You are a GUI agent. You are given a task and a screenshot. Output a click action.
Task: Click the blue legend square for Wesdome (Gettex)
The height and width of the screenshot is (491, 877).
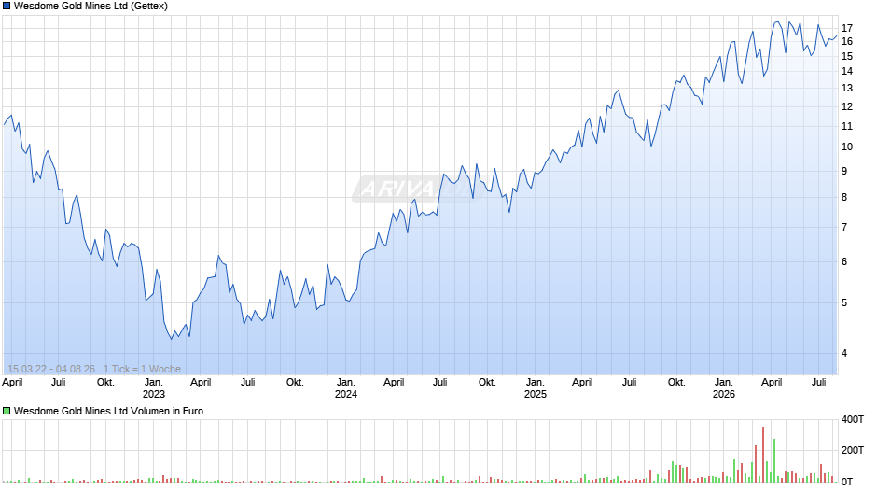[7, 7]
